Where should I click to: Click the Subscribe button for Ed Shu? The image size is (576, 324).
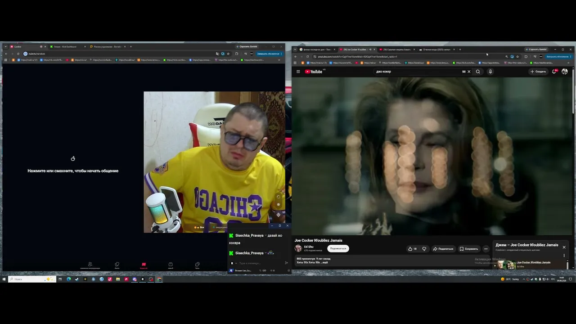pyautogui.click(x=338, y=248)
